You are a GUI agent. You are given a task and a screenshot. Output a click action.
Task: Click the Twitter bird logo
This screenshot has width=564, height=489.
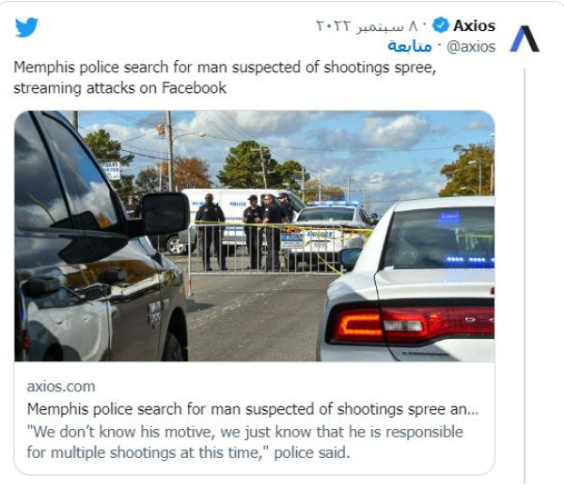coord(27,27)
